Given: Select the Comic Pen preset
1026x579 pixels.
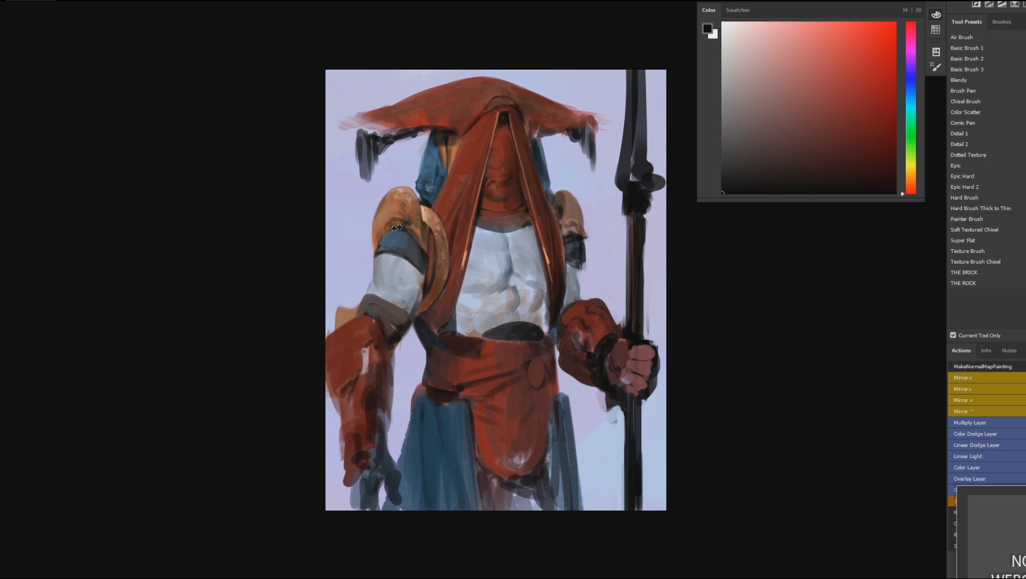Looking at the screenshot, I should pos(987,123).
